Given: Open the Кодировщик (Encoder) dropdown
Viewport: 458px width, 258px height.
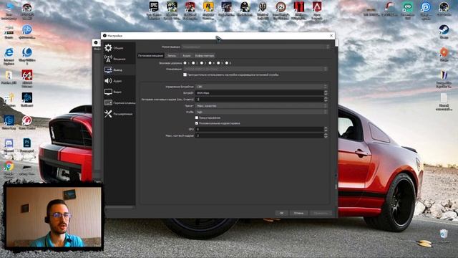Looking at the screenshot, I should coord(255,69).
